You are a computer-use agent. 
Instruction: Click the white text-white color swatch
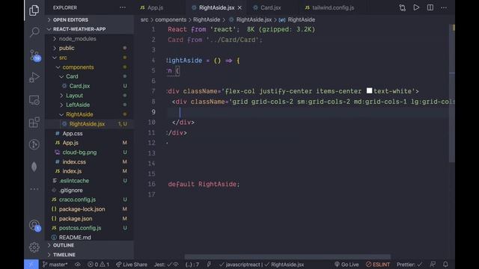coord(369,90)
